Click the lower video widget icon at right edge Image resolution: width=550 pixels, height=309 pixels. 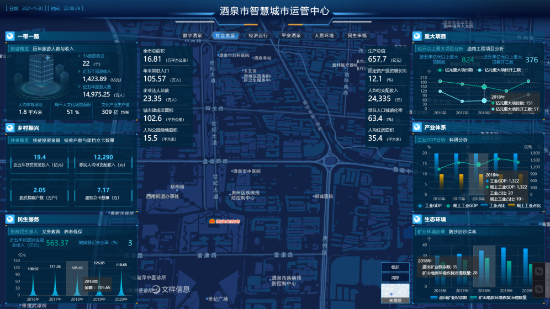click(539, 290)
